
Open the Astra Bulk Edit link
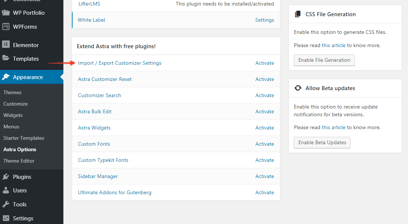[x=95, y=111]
